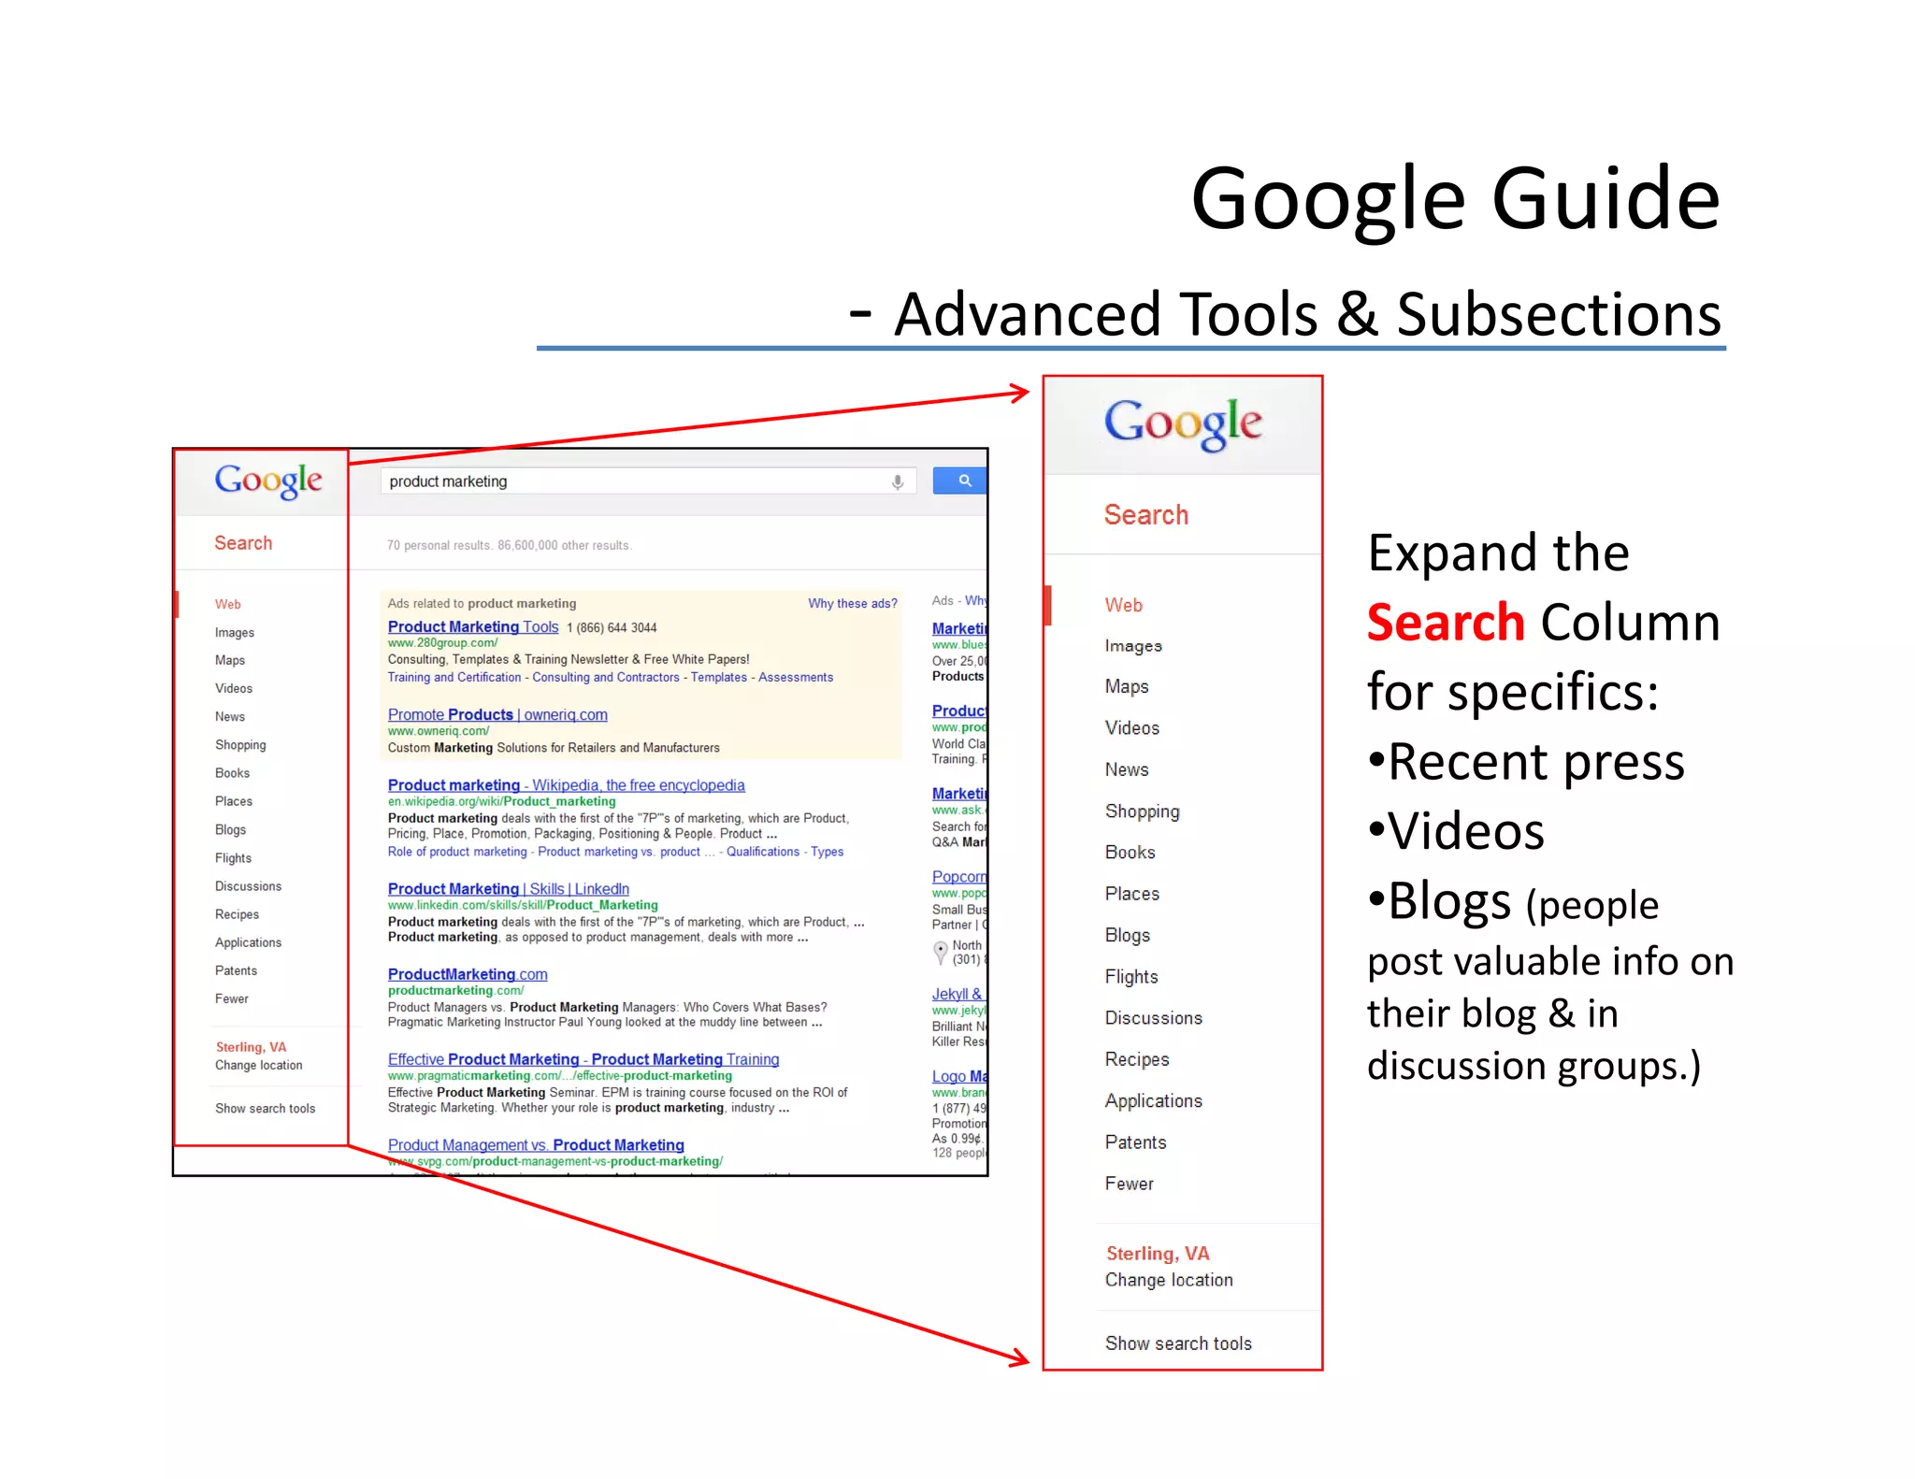Click 'Role of product marketing' sublink
Screen dimensions: 1915x1479
457,852
